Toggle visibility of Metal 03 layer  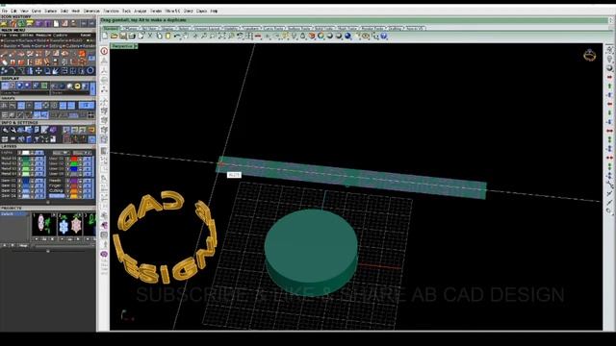coord(19,169)
